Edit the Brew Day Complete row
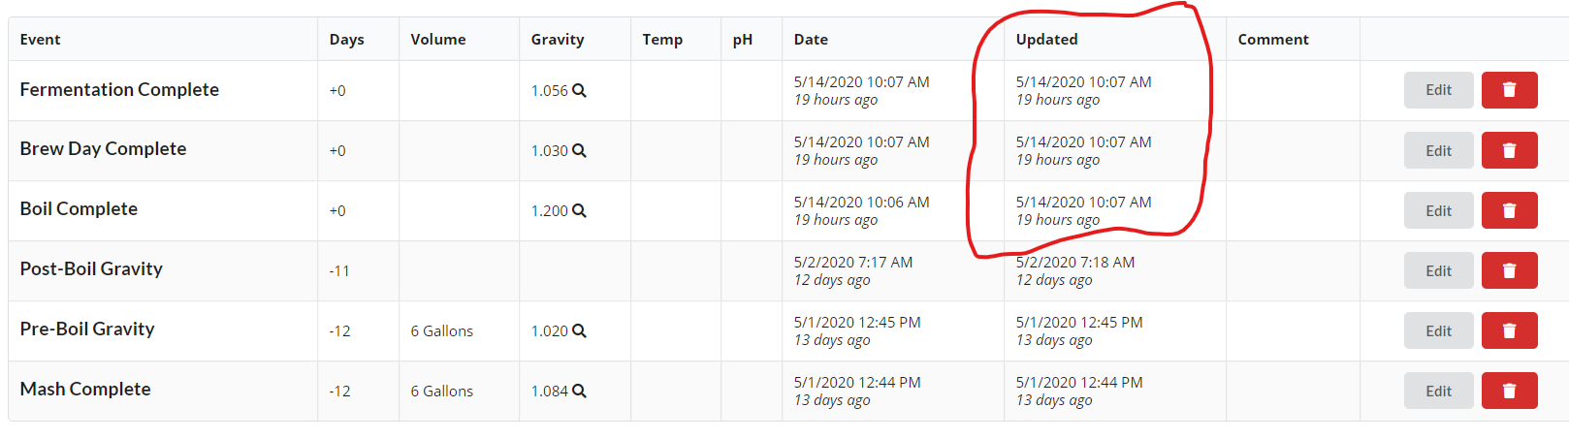The width and height of the screenshot is (1569, 439). tap(1438, 150)
